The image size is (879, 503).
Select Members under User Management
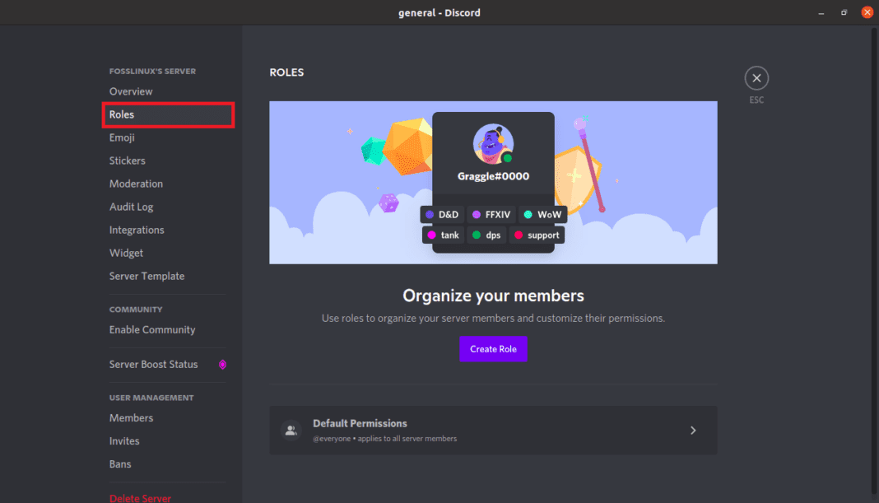click(131, 417)
